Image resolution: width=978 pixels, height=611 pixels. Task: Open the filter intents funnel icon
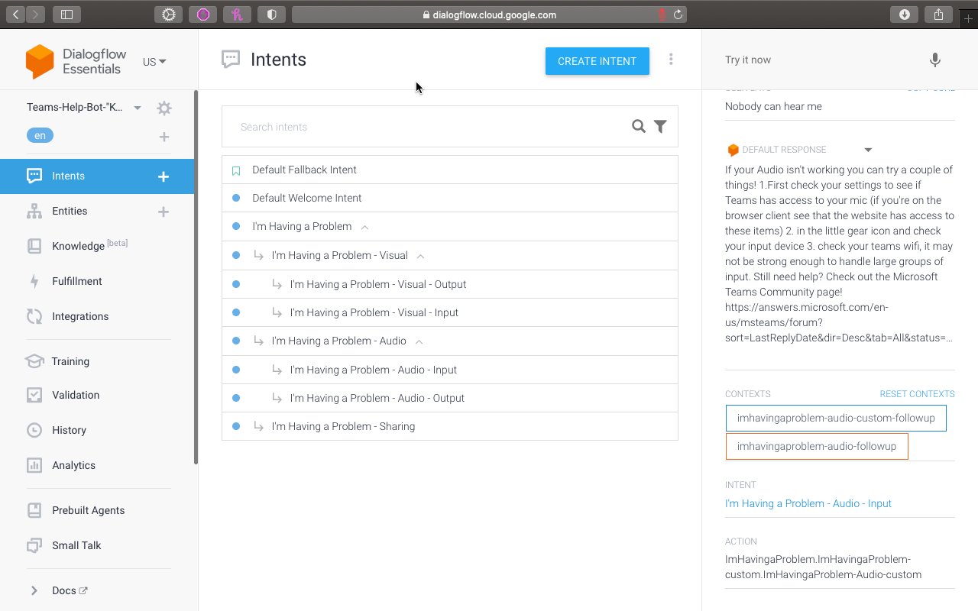tap(660, 127)
